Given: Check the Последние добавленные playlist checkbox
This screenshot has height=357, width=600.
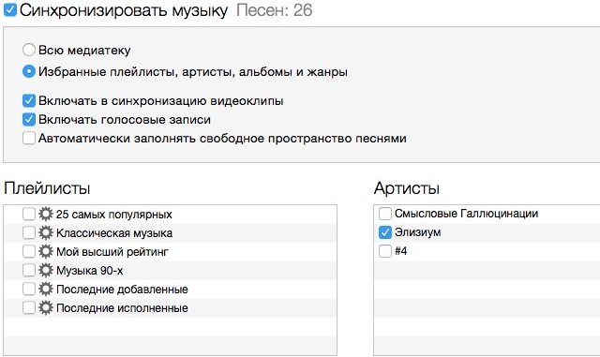Looking at the screenshot, I should tap(29, 289).
